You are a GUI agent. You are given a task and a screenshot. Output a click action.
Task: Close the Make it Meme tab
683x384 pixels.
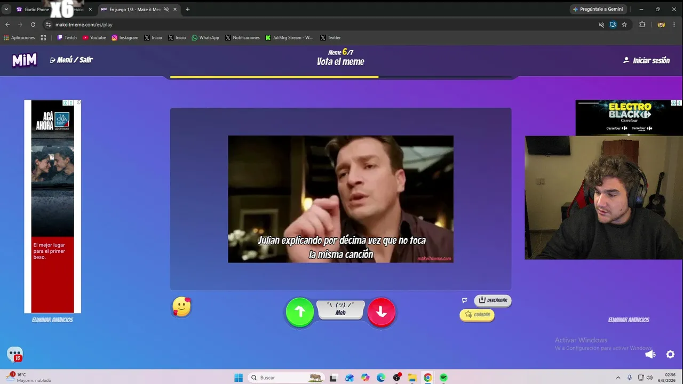pyautogui.click(x=174, y=9)
